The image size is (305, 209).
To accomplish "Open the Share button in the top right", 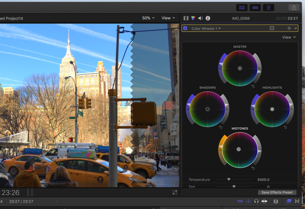I will 294,7.
